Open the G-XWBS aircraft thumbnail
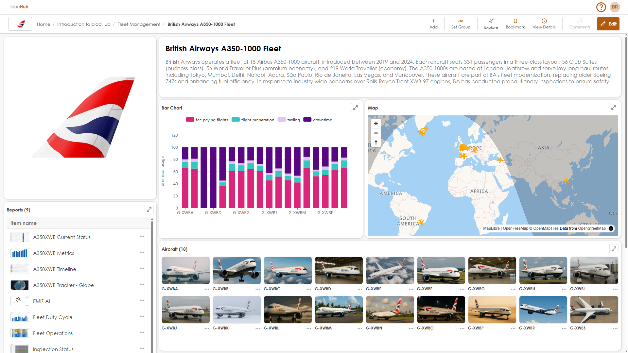 coord(594,310)
